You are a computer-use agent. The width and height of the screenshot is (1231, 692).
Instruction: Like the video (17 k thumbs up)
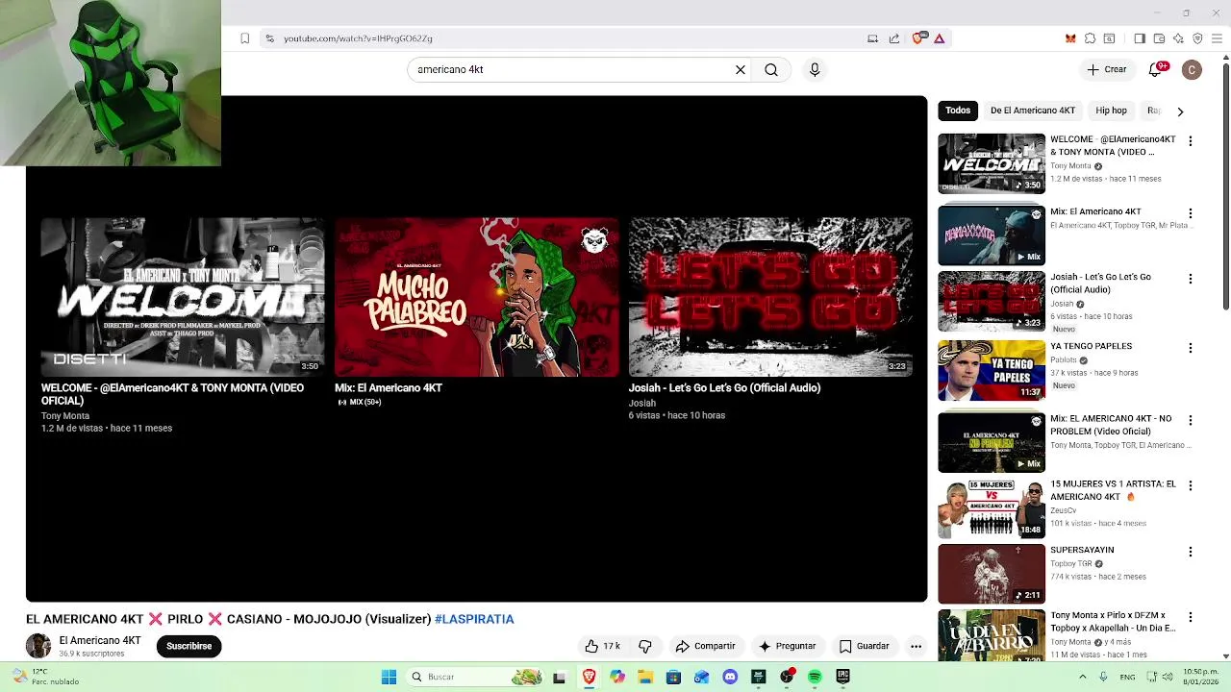click(603, 646)
